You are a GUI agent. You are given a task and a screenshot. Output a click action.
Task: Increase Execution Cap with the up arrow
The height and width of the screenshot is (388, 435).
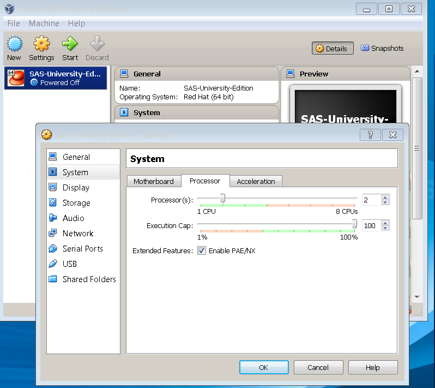(385, 223)
